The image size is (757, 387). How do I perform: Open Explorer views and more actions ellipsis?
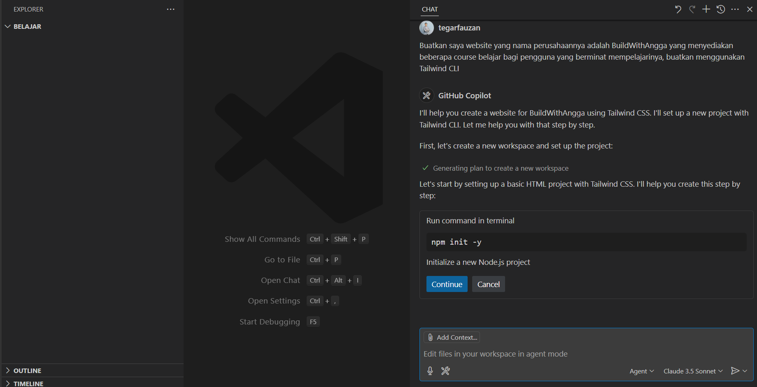click(x=170, y=9)
